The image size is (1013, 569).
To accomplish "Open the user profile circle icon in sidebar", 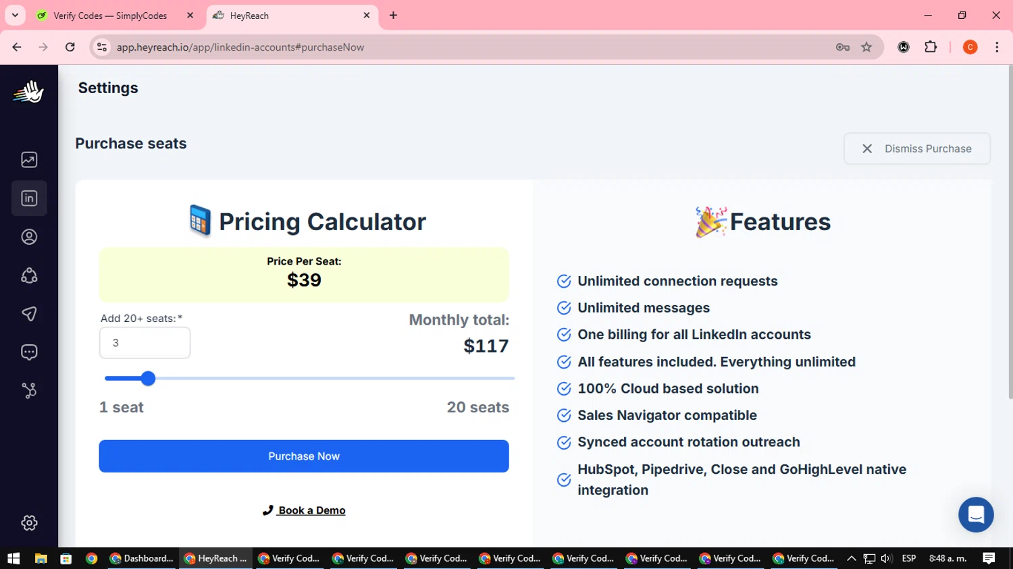I will 29,237.
